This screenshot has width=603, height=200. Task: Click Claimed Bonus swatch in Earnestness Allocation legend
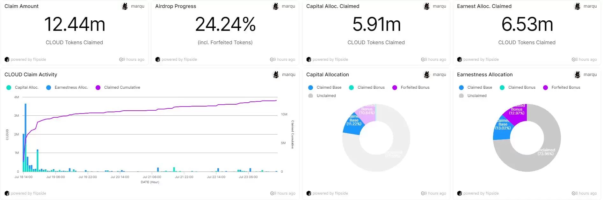point(502,87)
